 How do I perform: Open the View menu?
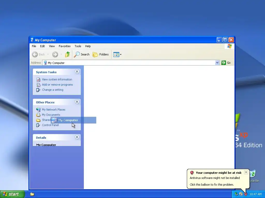(52, 46)
